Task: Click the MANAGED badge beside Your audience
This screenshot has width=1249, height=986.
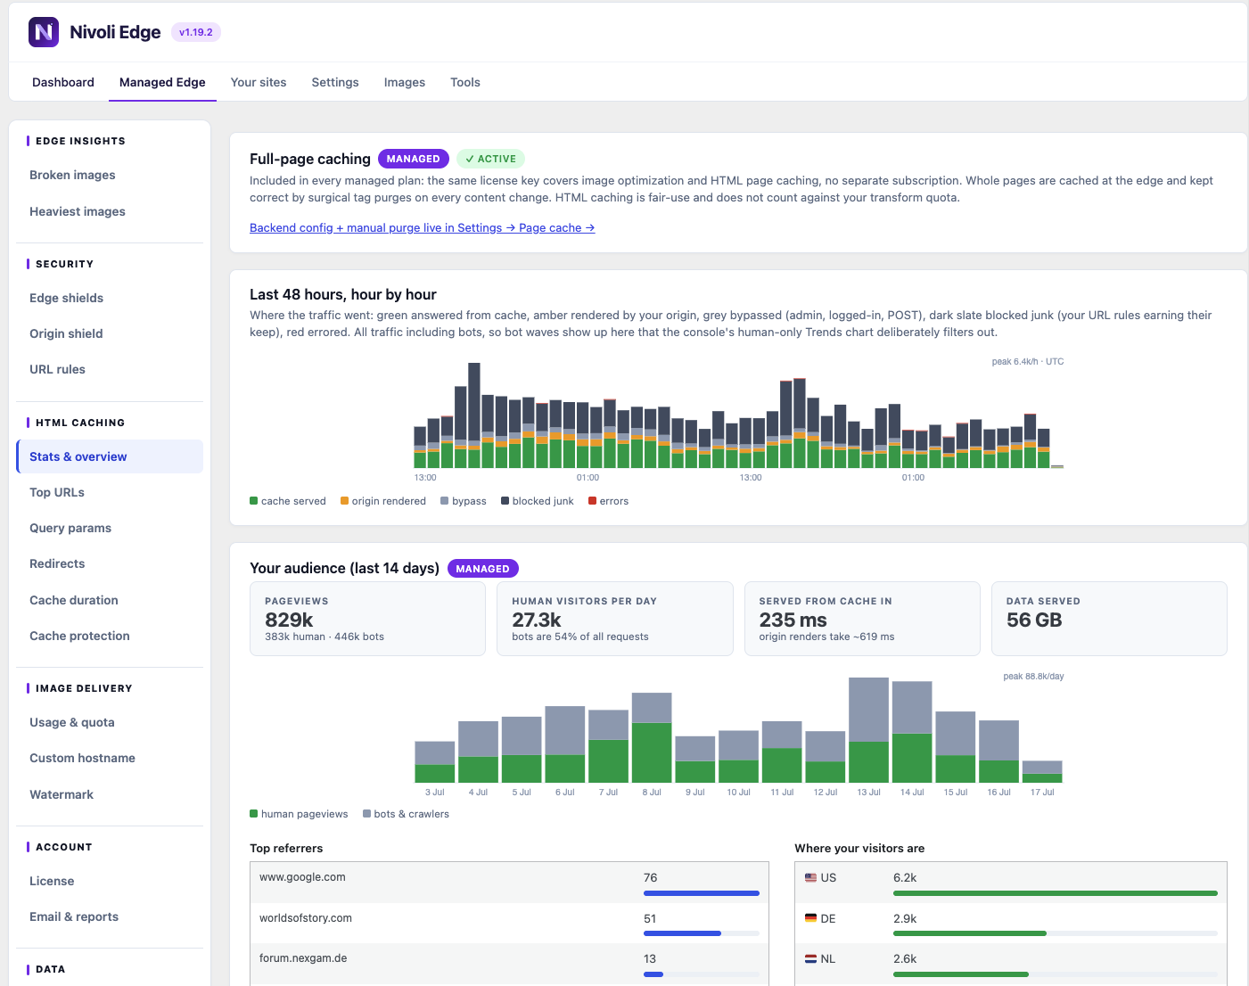Action: 482,569
